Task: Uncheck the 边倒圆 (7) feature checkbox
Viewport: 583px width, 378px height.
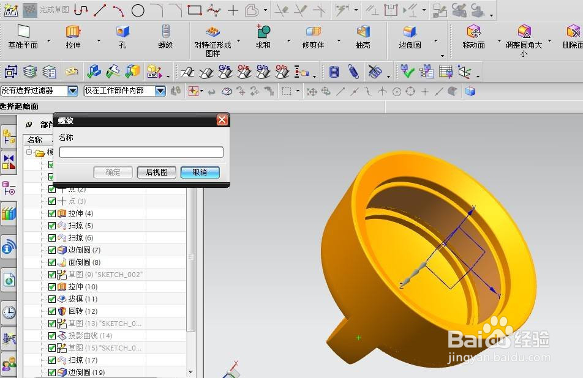Action: pos(52,250)
